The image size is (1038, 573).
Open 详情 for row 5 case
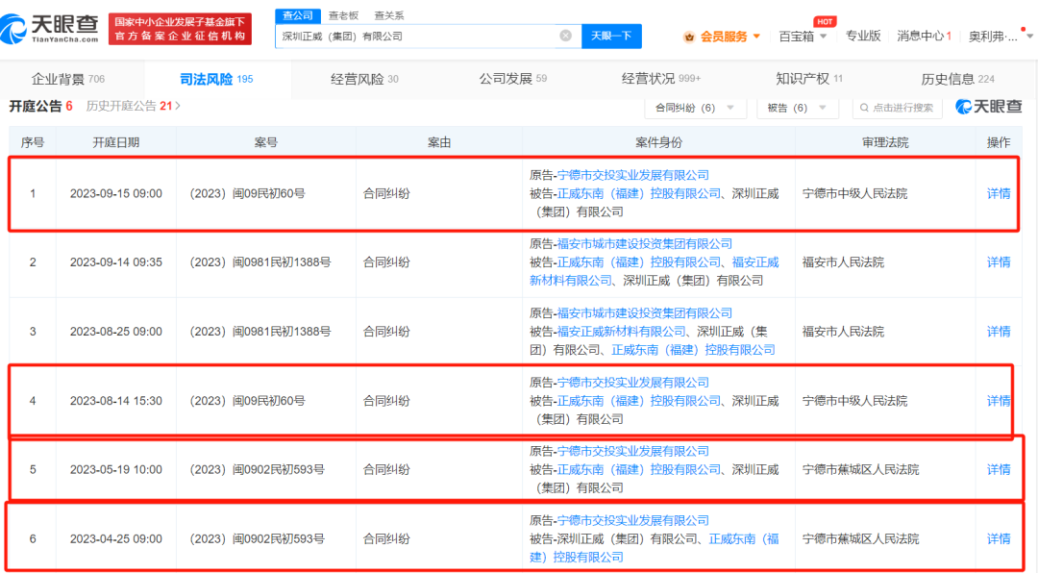(999, 470)
